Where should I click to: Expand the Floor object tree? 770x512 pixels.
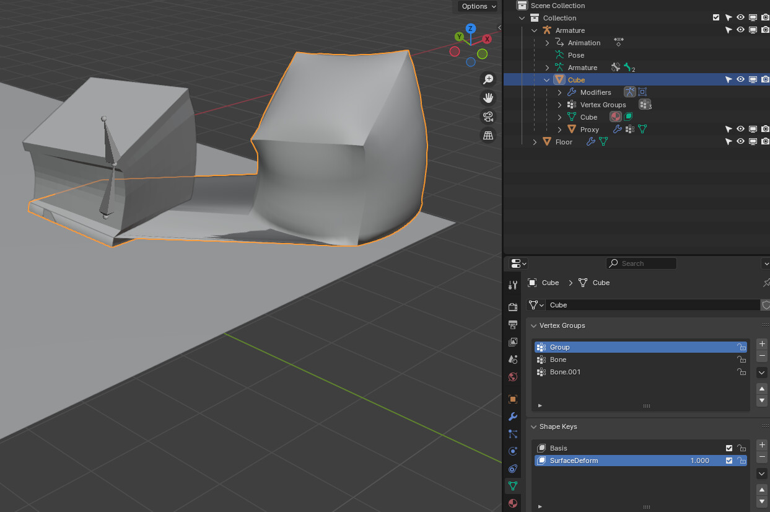pyautogui.click(x=535, y=142)
